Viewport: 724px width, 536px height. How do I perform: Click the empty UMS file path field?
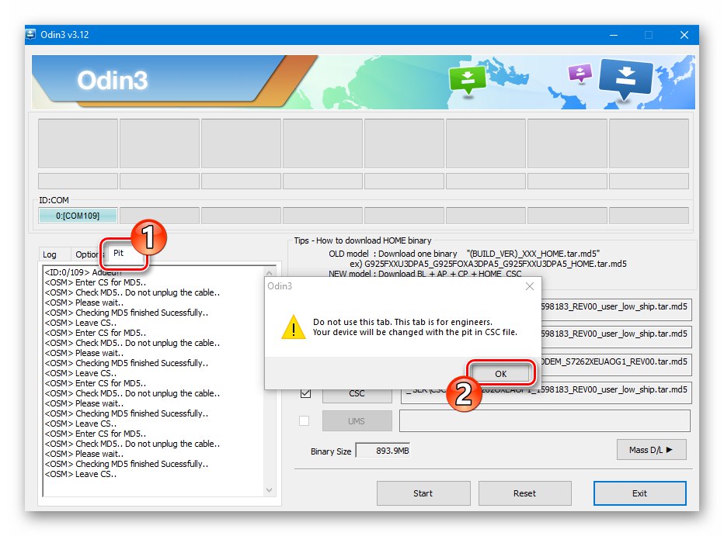click(545, 420)
